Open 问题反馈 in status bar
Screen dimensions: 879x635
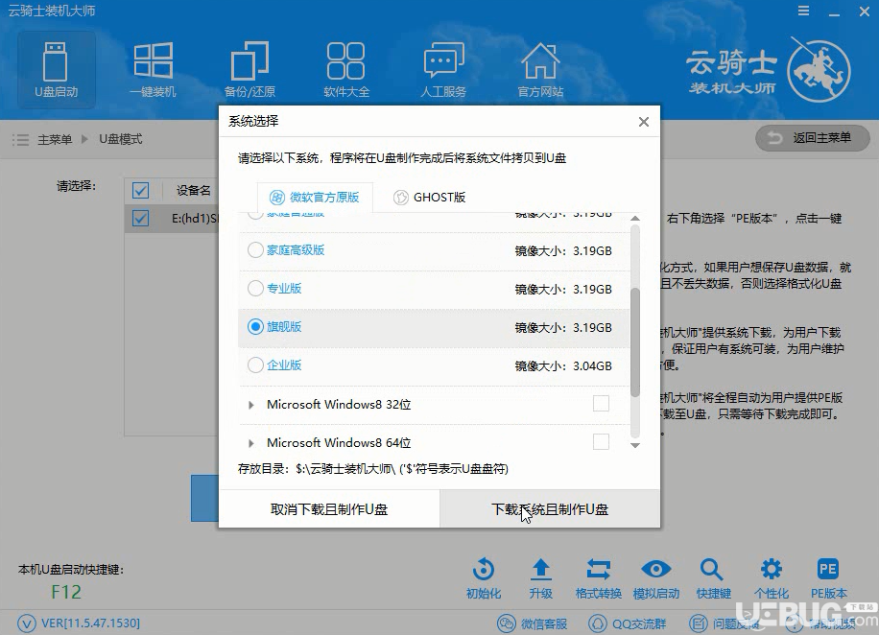[x=724, y=623]
